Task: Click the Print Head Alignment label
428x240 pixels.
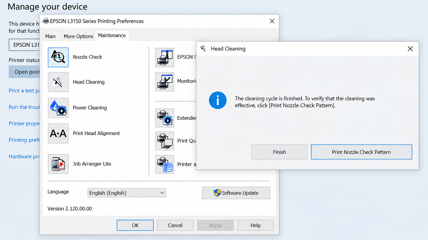Action: pyautogui.click(x=96, y=133)
